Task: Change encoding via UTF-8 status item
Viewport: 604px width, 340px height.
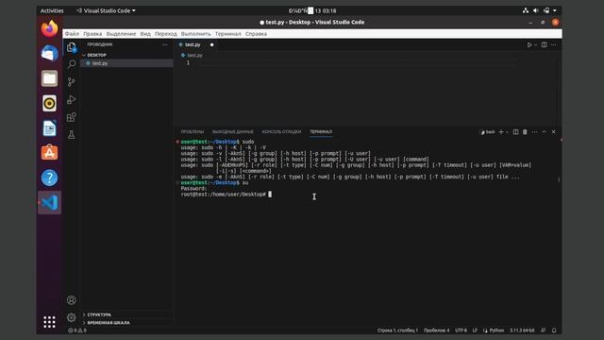Action: [x=461, y=331]
